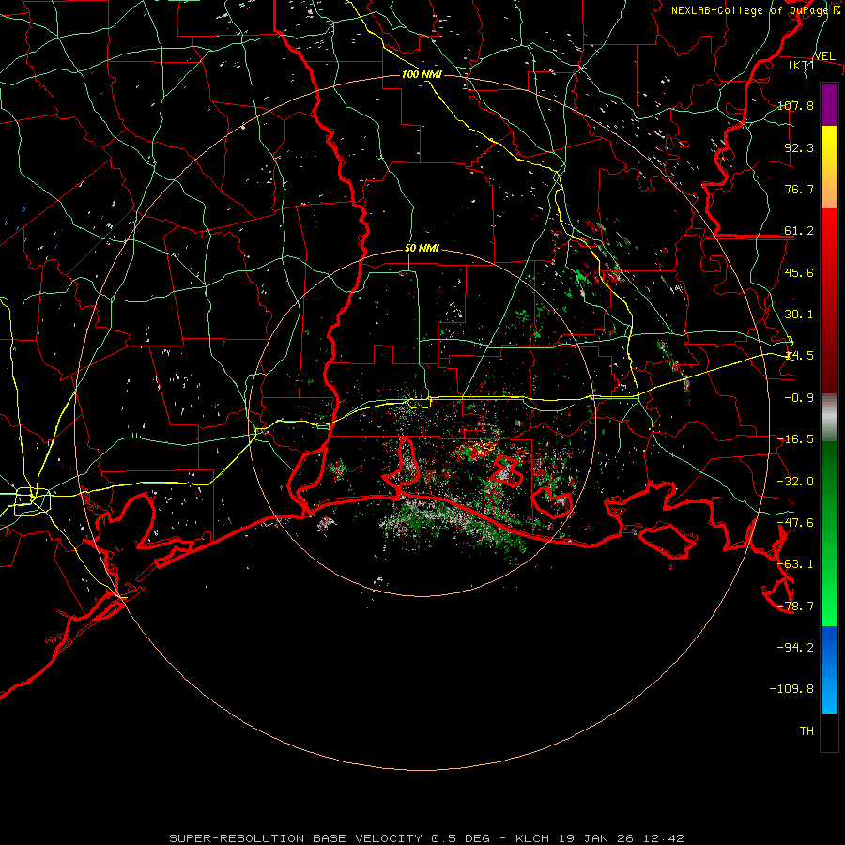Click the -32.0 legend value
The image size is (845, 845).
[x=795, y=482]
